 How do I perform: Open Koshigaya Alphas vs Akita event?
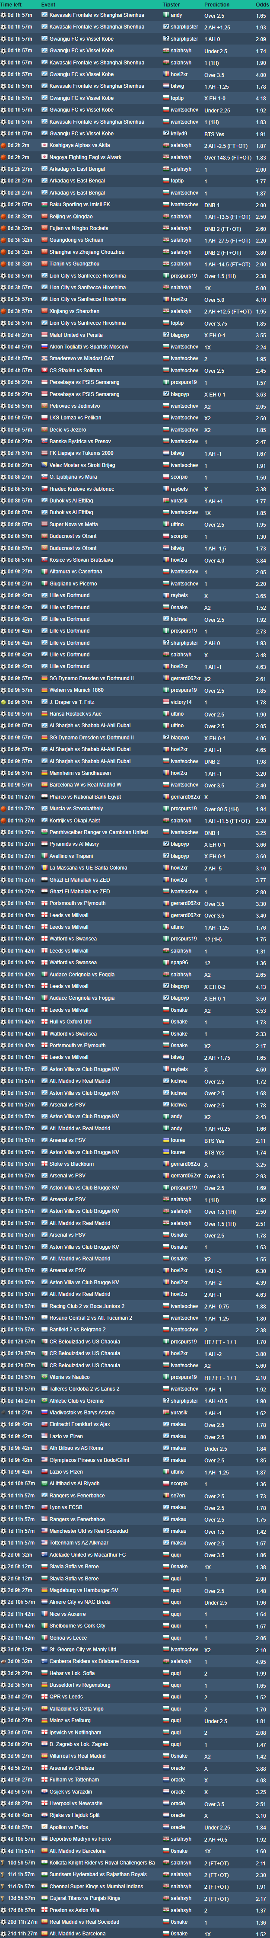point(80,145)
